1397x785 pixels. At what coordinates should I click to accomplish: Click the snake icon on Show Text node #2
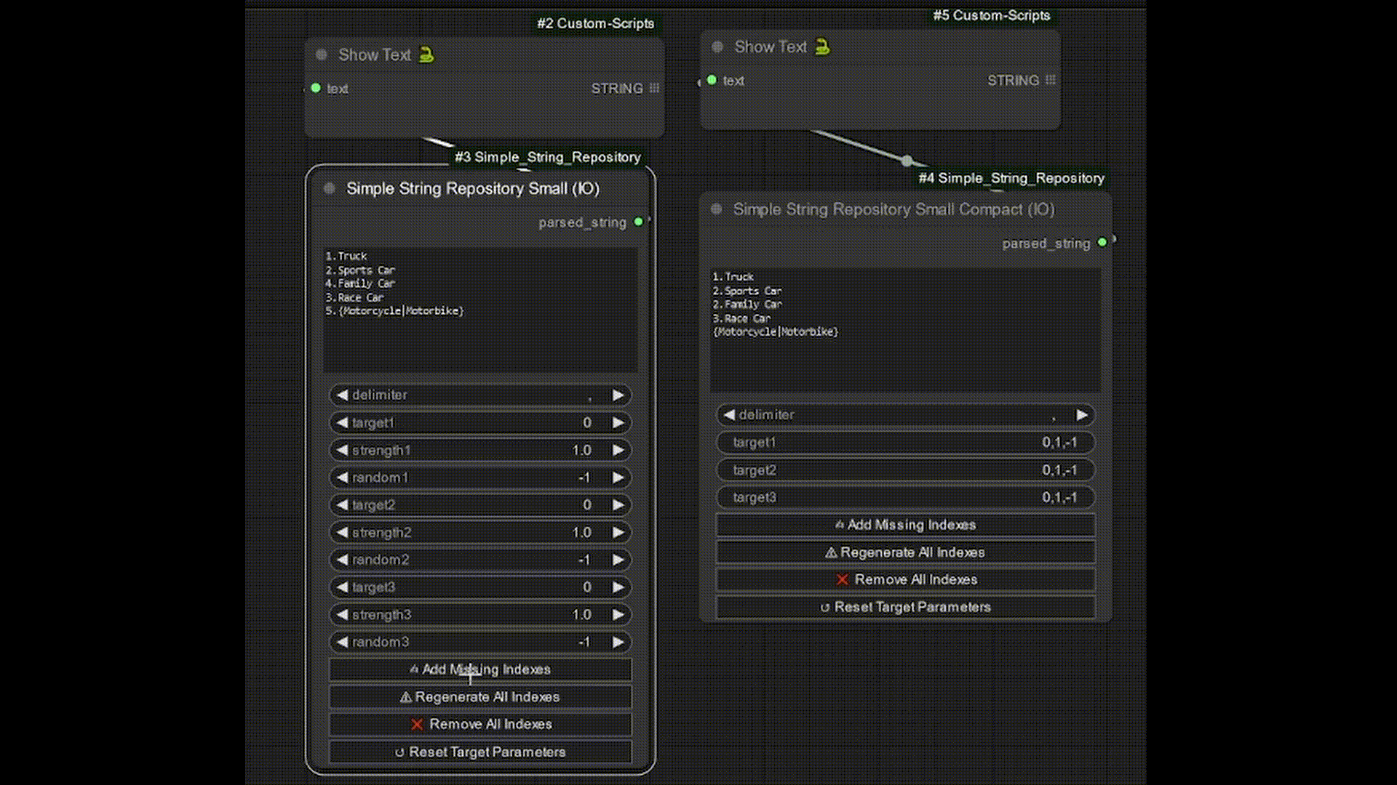[x=426, y=55]
